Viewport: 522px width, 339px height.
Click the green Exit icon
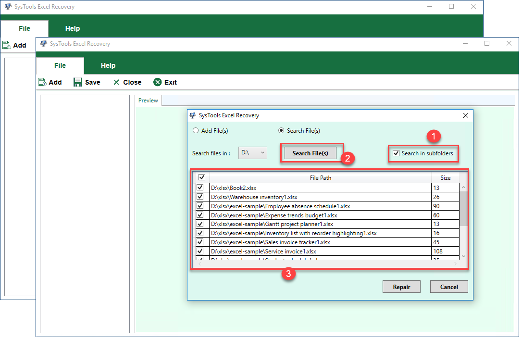click(158, 82)
